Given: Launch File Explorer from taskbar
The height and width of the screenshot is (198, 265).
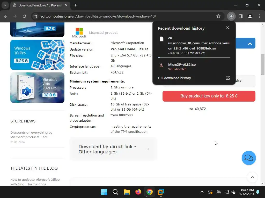Looking at the screenshot, I should coord(127,192).
